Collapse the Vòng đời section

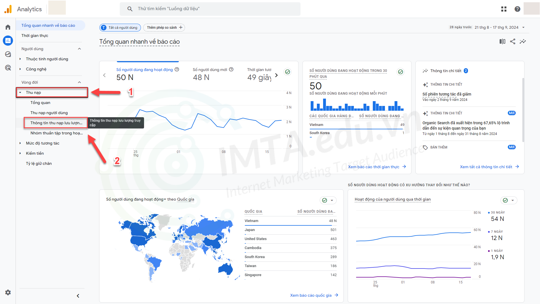79,82
